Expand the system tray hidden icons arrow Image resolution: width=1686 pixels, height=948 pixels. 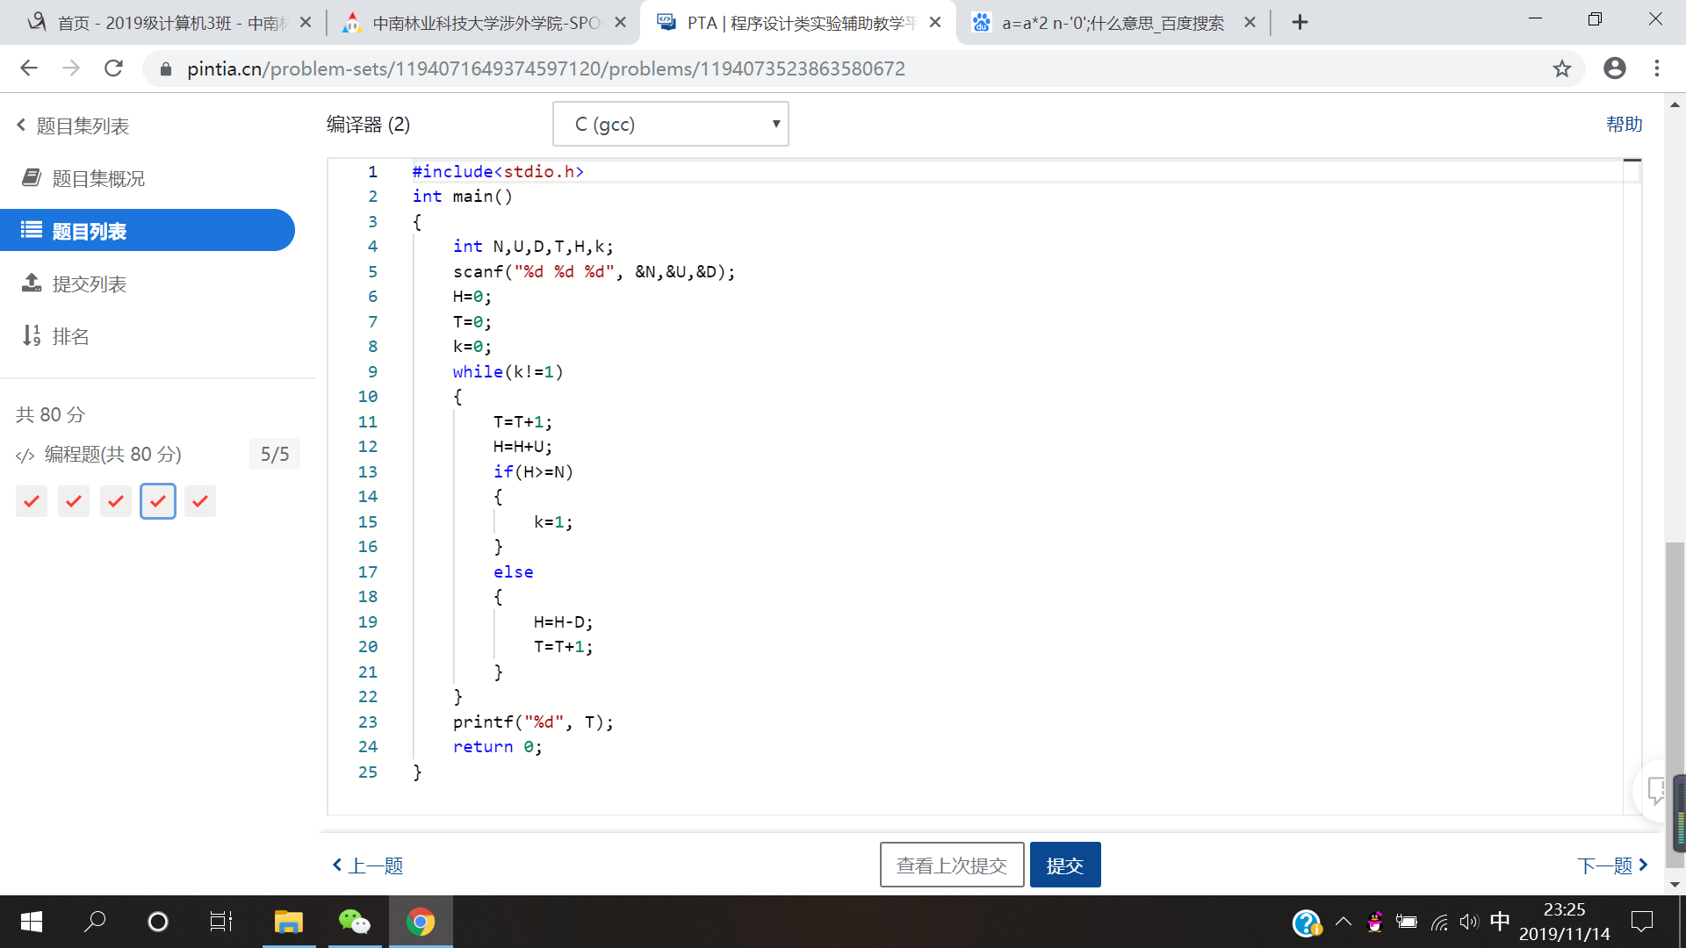[1343, 922]
